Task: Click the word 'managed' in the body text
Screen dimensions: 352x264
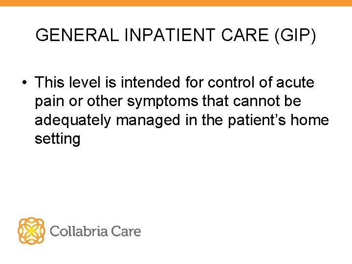Action: [148, 121]
